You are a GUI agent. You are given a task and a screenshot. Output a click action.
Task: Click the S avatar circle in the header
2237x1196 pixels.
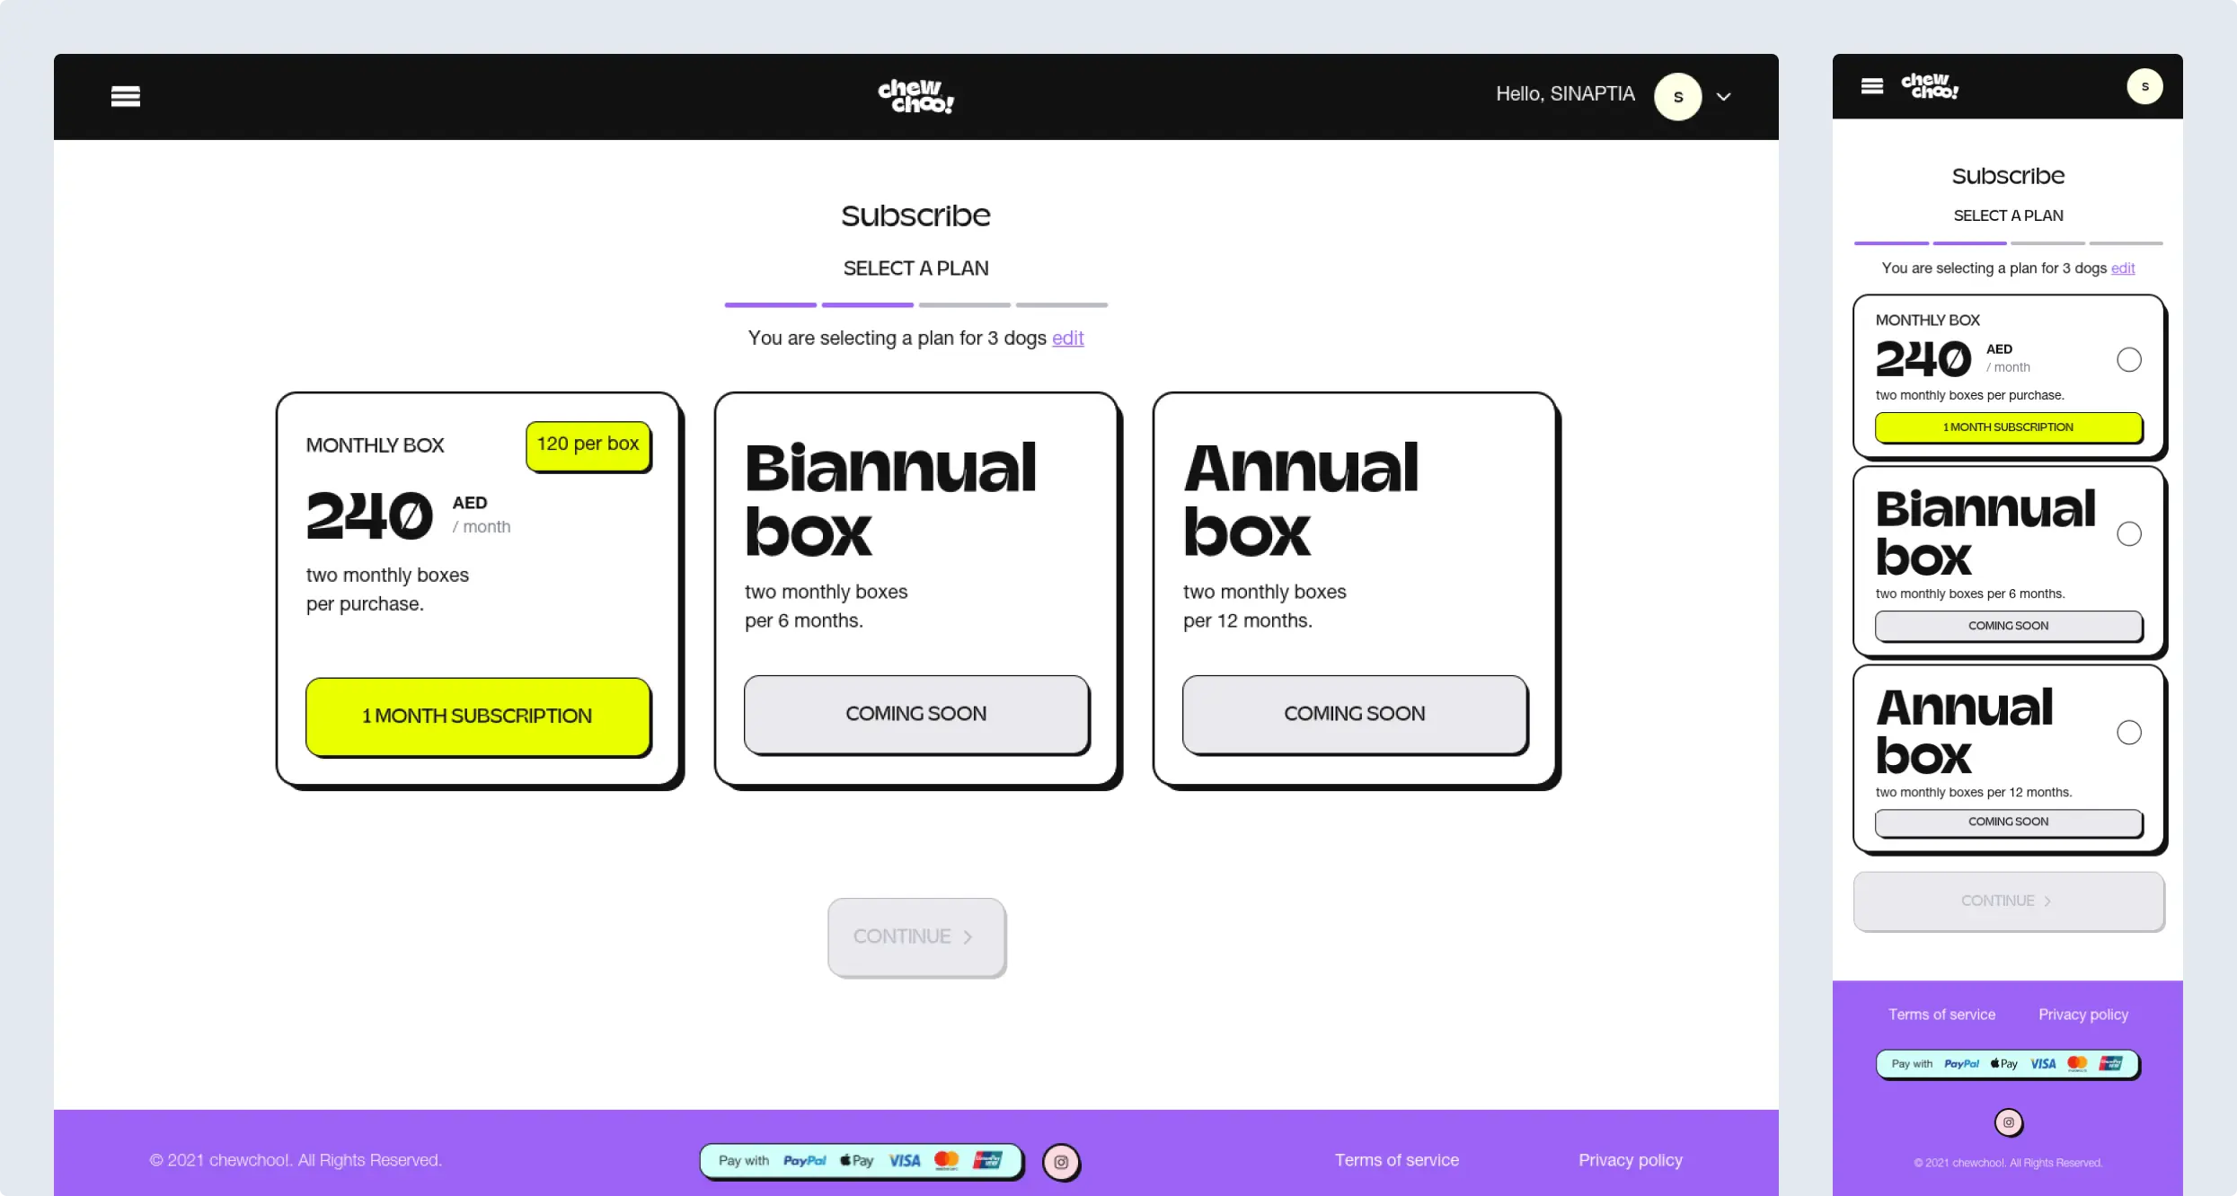coord(1676,96)
